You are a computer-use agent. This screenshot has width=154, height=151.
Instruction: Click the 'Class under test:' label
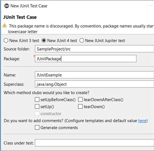18,143
